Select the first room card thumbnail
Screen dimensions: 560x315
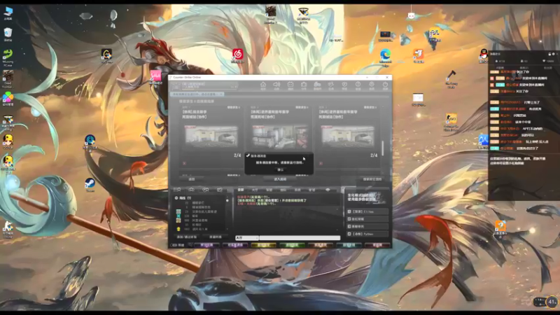211,136
